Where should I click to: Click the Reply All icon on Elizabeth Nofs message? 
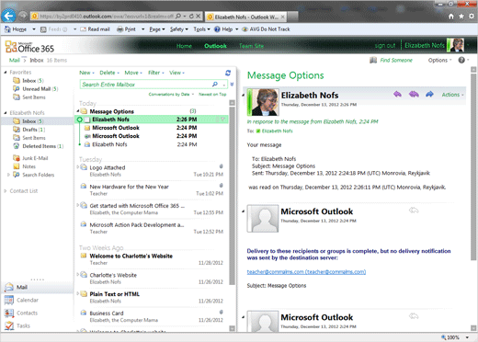click(414, 94)
